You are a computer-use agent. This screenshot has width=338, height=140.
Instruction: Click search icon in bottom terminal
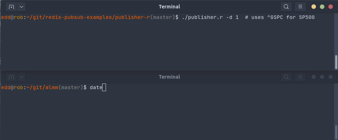[286, 77]
